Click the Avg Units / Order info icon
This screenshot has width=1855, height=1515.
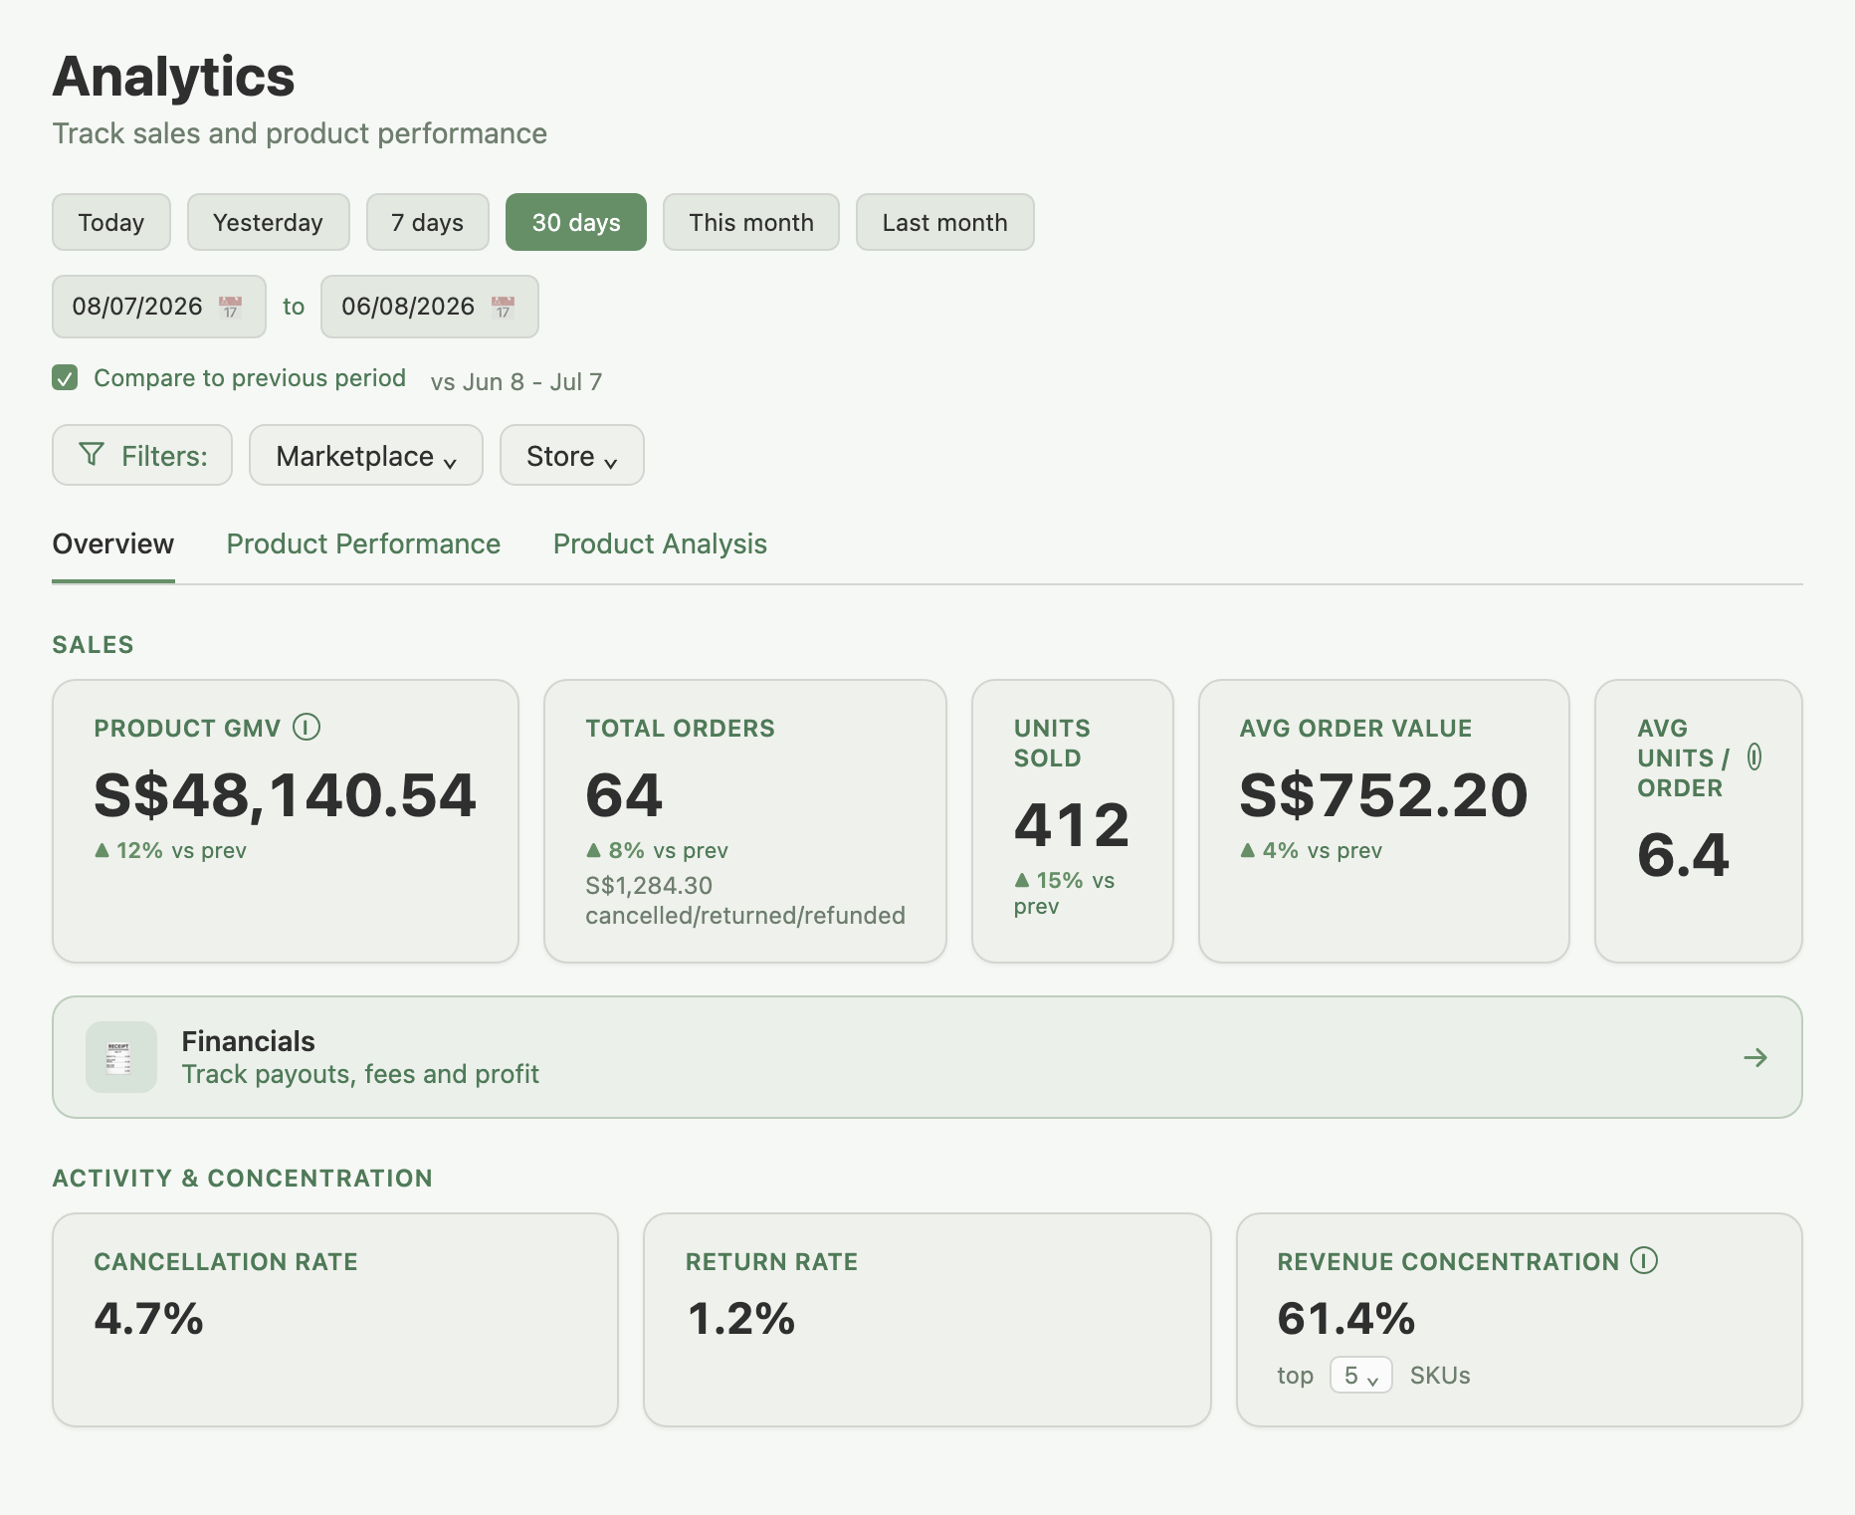point(1754,757)
